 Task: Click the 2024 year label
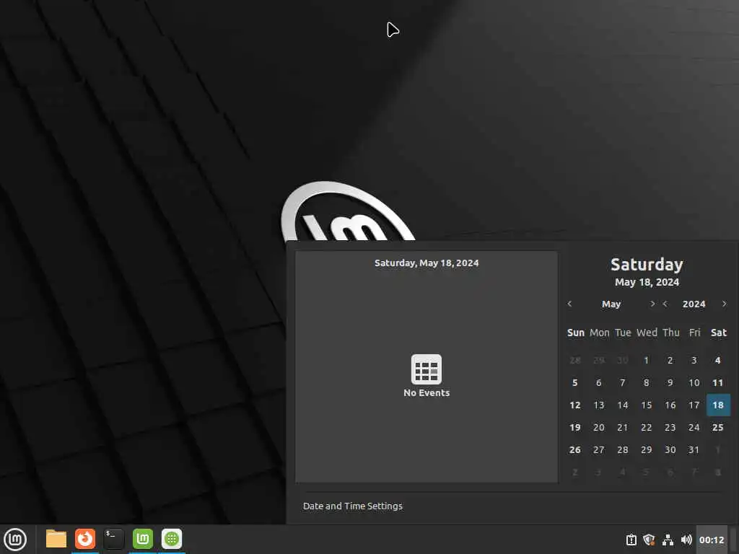[694, 304]
